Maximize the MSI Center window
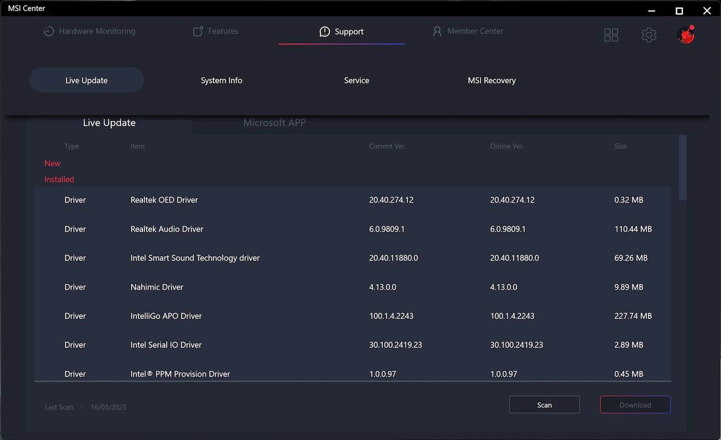This screenshot has width=721, height=440. pyautogui.click(x=679, y=11)
